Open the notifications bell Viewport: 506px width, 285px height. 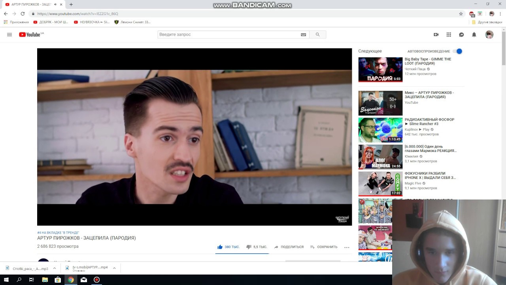pyautogui.click(x=474, y=34)
